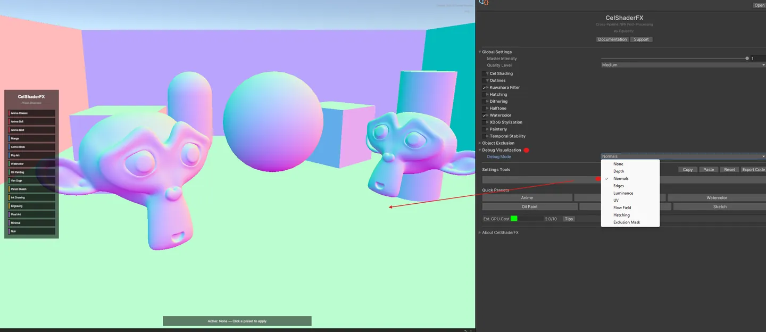Image resolution: width=766 pixels, height=332 pixels.
Task: Expand the Watercolor foldout arrow
Action: (488, 115)
